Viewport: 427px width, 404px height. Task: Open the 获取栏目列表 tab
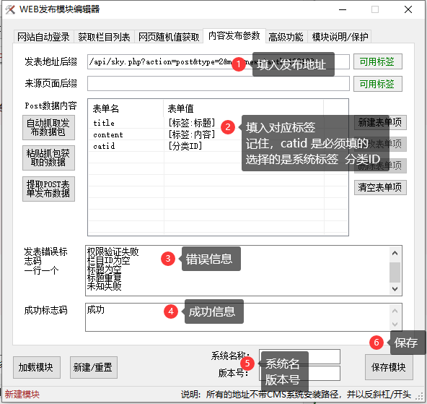[x=105, y=37]
